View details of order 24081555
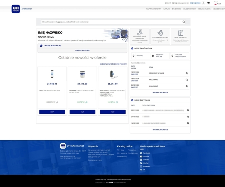Image resolution: width=225 pixels, height=187 pixels. pos(187,73)
